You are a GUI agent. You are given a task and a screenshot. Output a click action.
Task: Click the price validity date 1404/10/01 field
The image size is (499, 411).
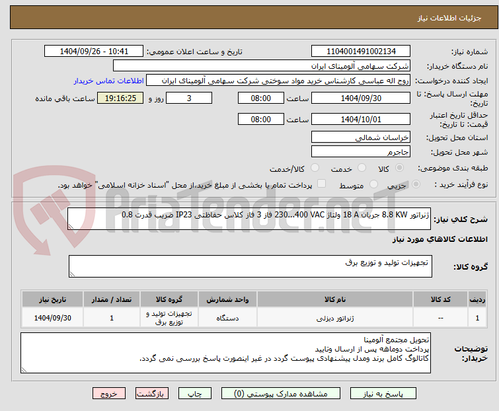361,120
